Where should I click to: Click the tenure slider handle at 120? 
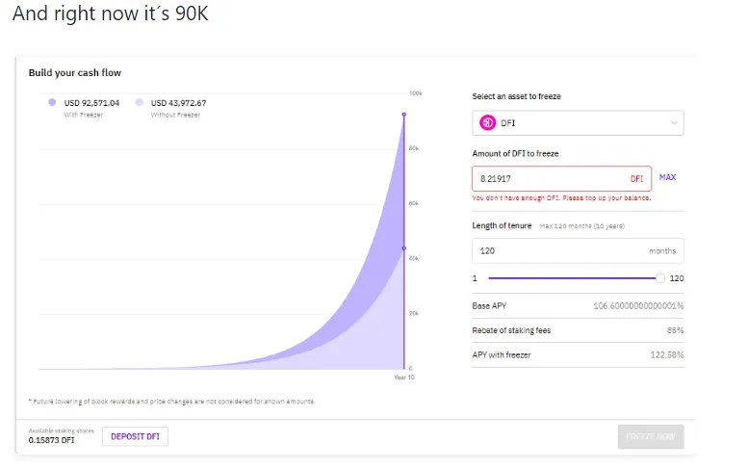[x=659, y=278]
